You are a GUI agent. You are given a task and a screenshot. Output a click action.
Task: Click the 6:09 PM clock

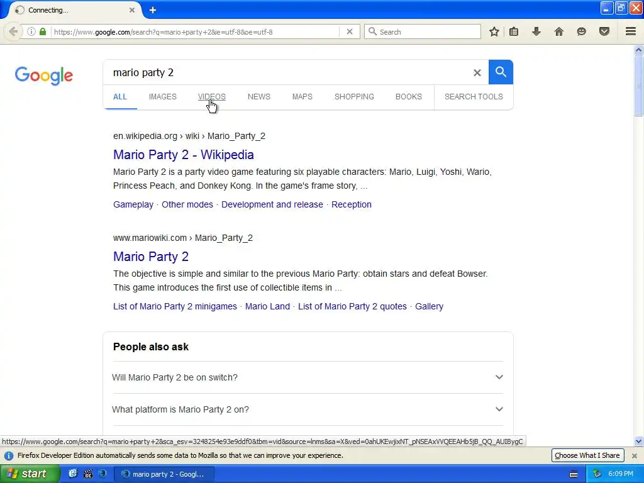pyautogui.click(x=621, y=474)
